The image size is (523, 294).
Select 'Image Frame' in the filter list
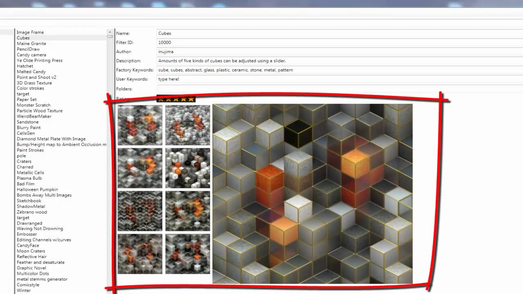(30, 32)
